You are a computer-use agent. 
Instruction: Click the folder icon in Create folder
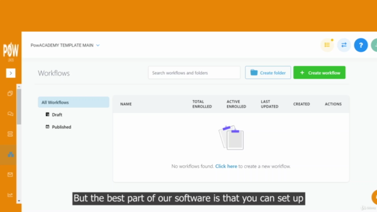point(254,72)
